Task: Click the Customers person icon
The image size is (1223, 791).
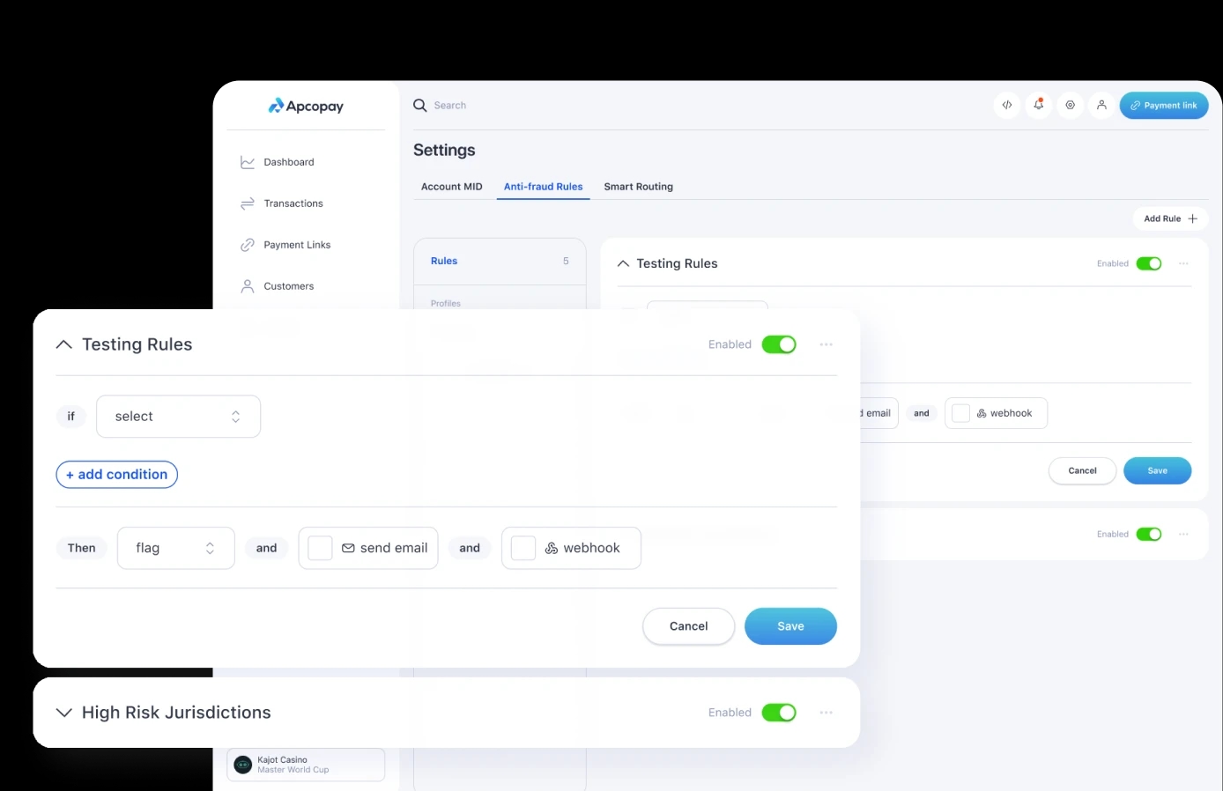Action: click(248, 286)
